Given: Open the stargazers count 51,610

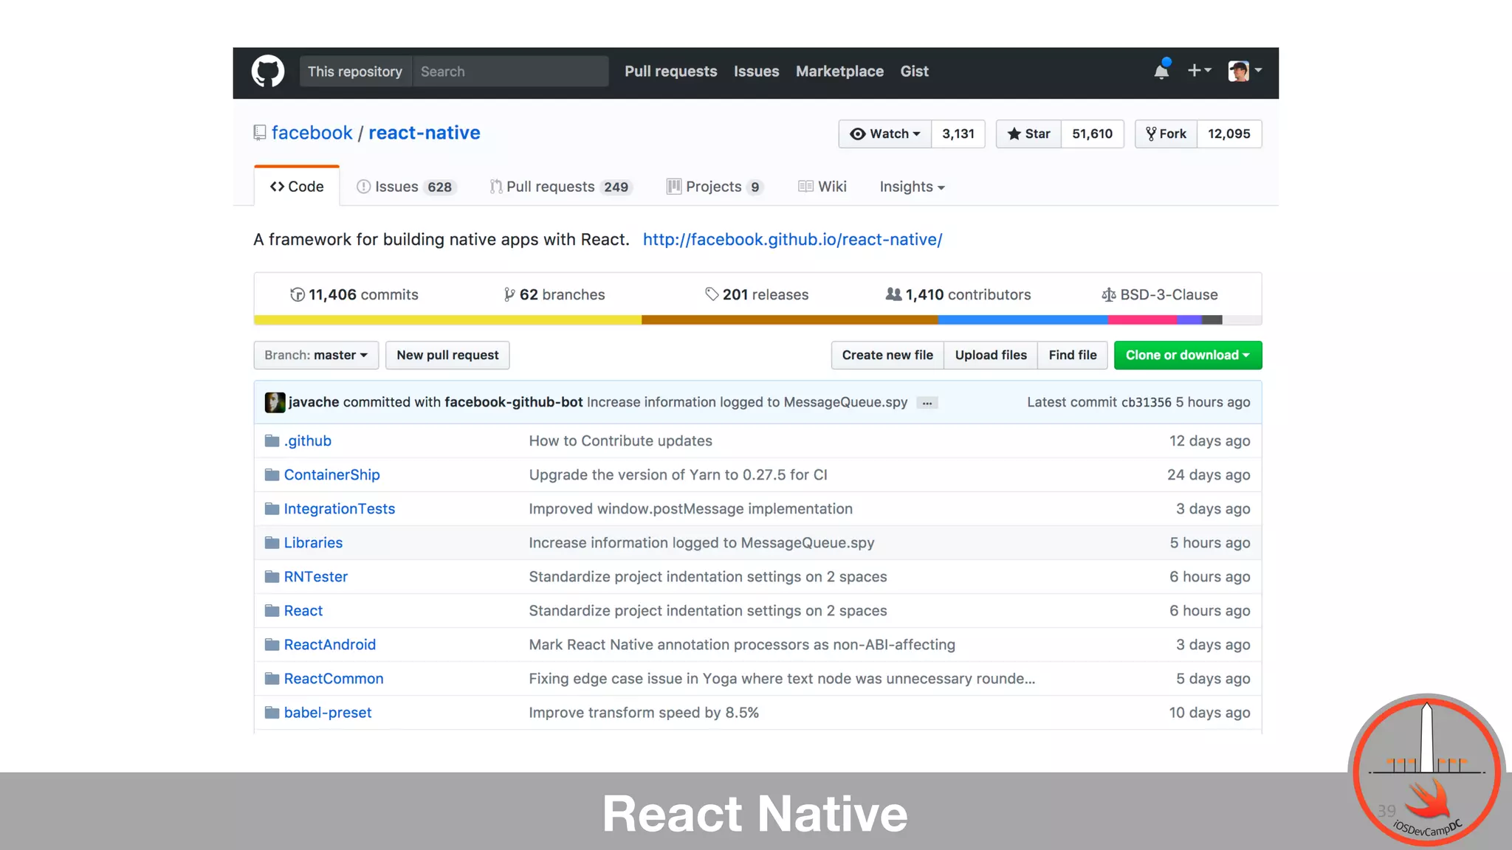Looking at the screenshot, I should [x=1093, y=134].
